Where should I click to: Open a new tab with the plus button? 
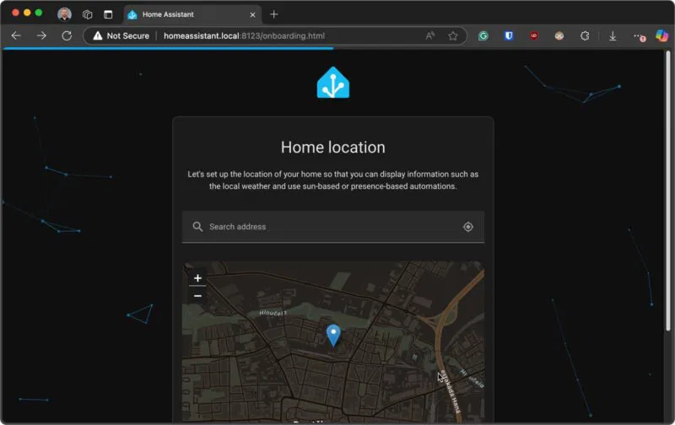273,14
